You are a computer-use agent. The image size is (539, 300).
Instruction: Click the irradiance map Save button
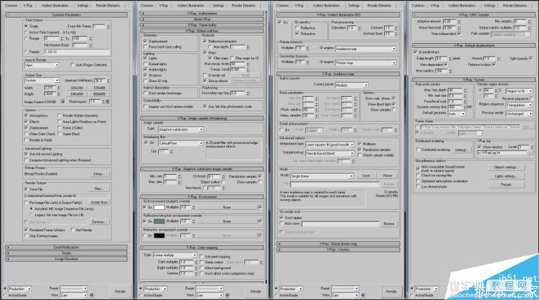(x=366, y=176)
